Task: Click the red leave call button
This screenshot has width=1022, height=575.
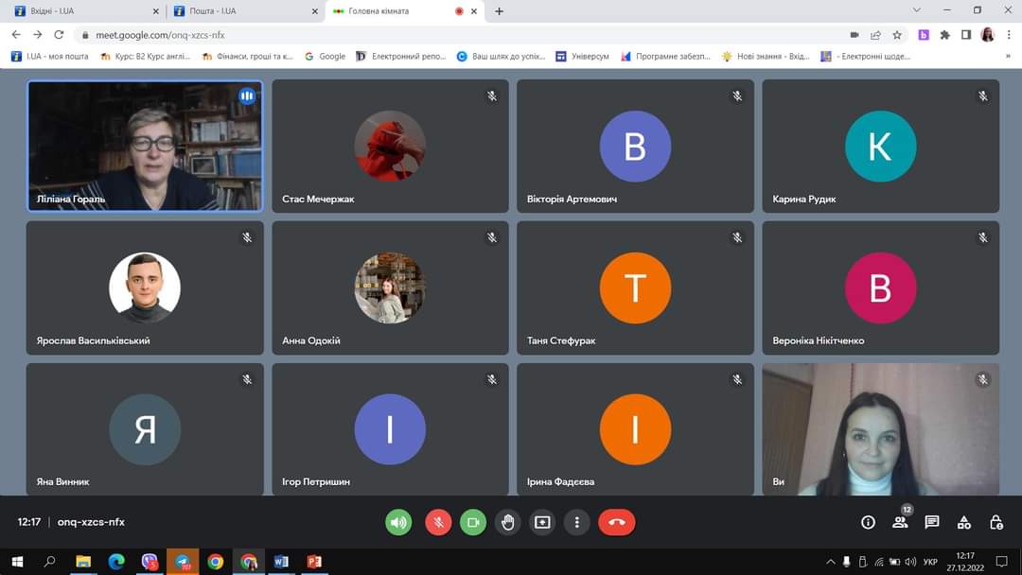Action: (x=617, y=522)
